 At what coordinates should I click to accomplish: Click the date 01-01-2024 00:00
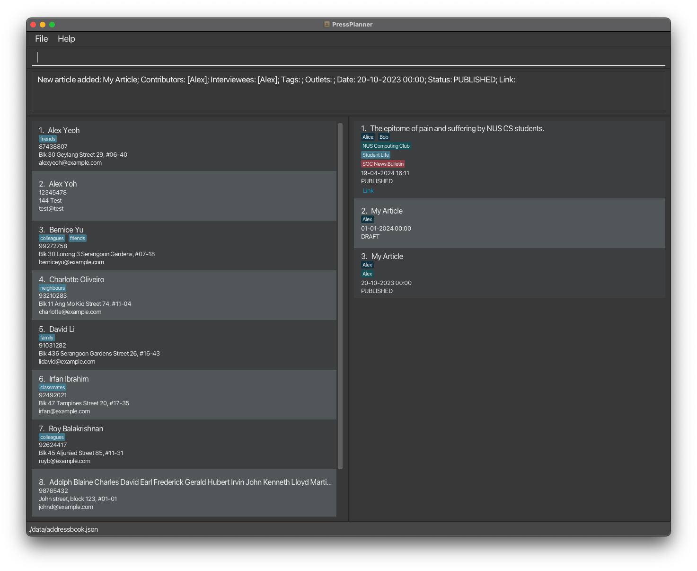point(386,229)
